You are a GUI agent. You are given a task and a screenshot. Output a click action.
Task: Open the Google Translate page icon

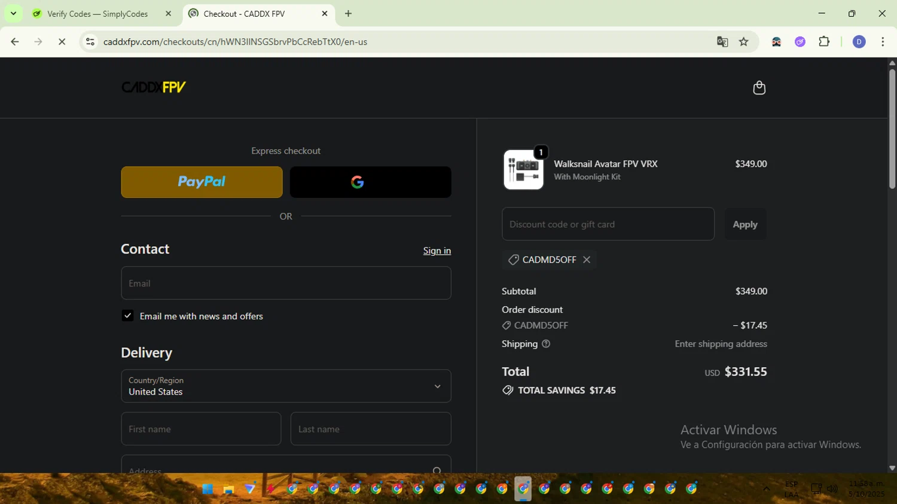pyautogui.click(x=722, y=42)
